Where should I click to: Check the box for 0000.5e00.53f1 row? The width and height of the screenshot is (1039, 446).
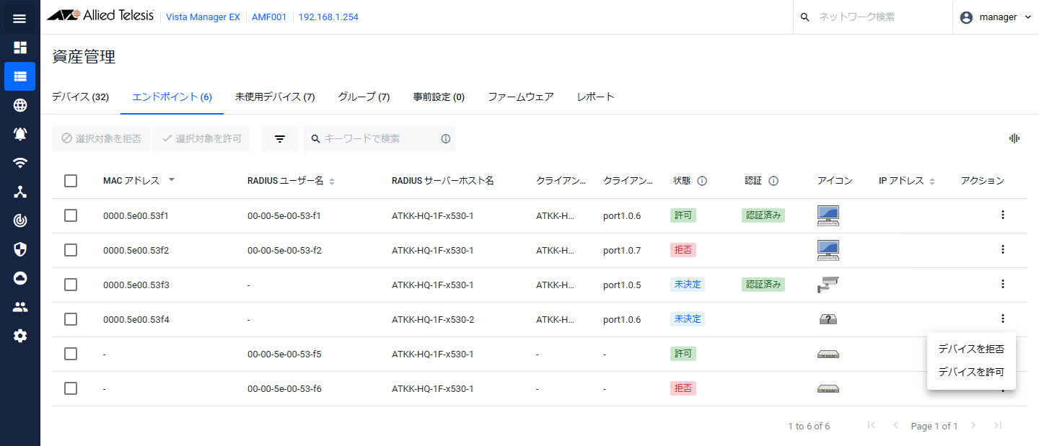[x=71, y=215]
